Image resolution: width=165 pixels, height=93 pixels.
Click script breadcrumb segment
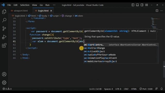54,16
